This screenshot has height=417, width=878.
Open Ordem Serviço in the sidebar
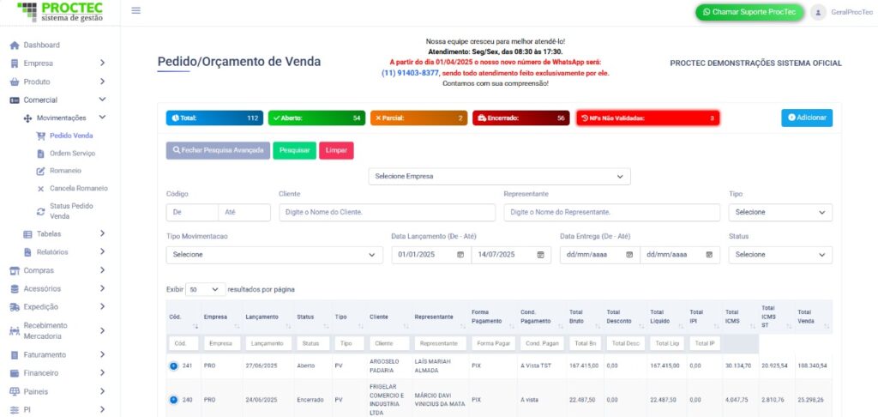click(x=72, y=154)
